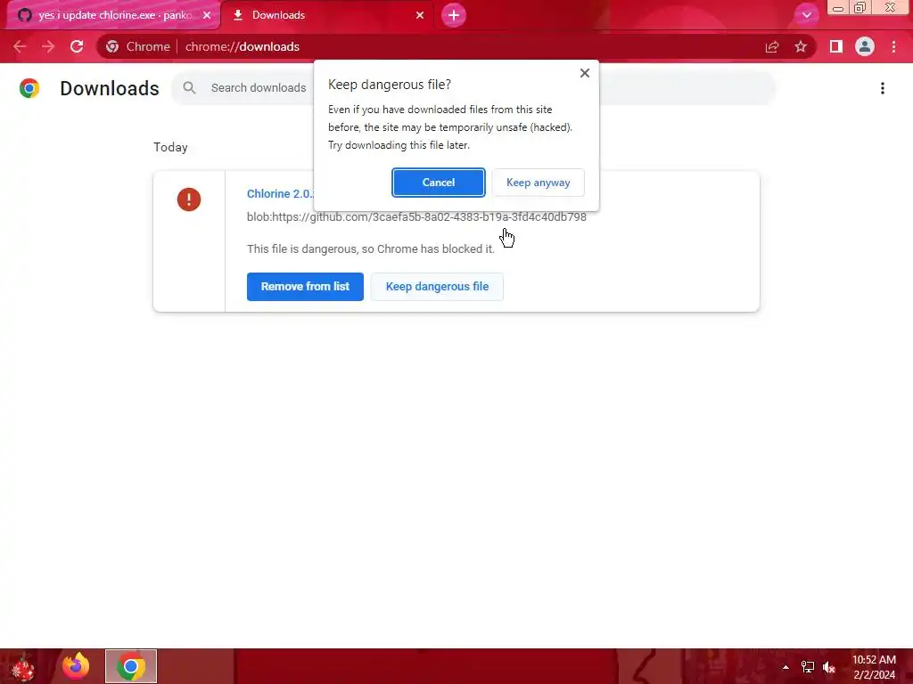Reload the current page

[77, 46]
